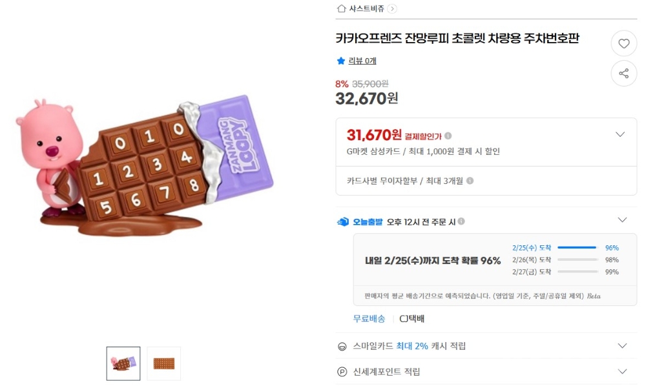The width and height of the screenshot is (646, 386).
Task: Expand the 결제할인가 price details chevron
Action: (x=620, y=135)
